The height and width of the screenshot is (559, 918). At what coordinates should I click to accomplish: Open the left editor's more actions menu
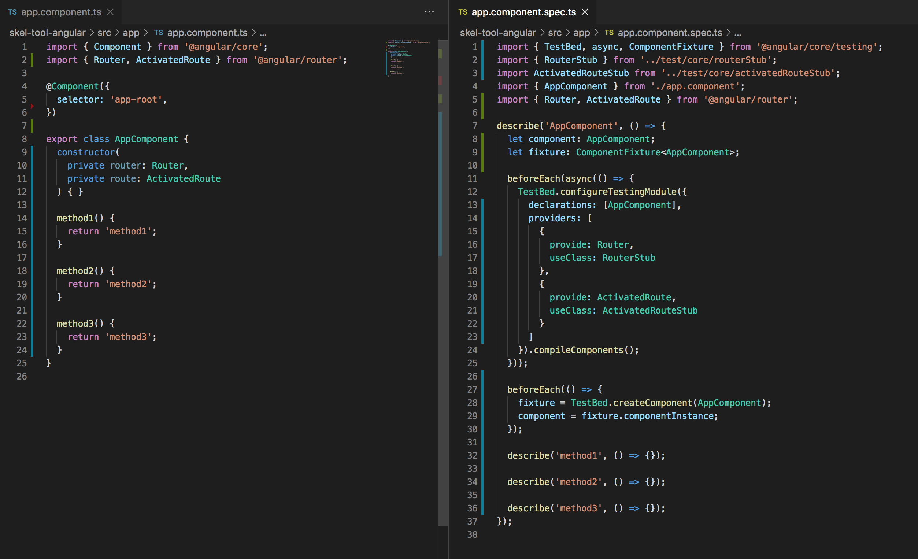point(429,12)
